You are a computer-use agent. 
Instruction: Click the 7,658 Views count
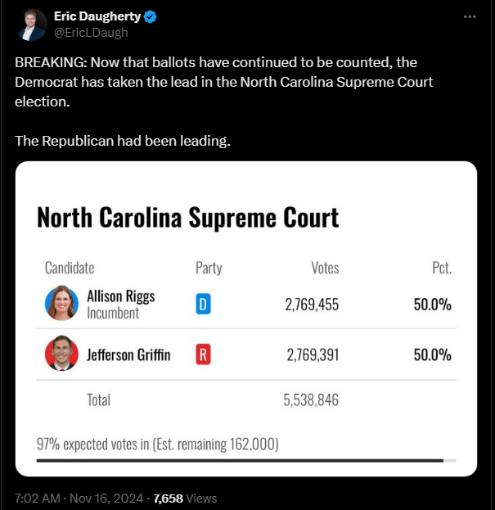pyautogui.click(x=185, y=499)
